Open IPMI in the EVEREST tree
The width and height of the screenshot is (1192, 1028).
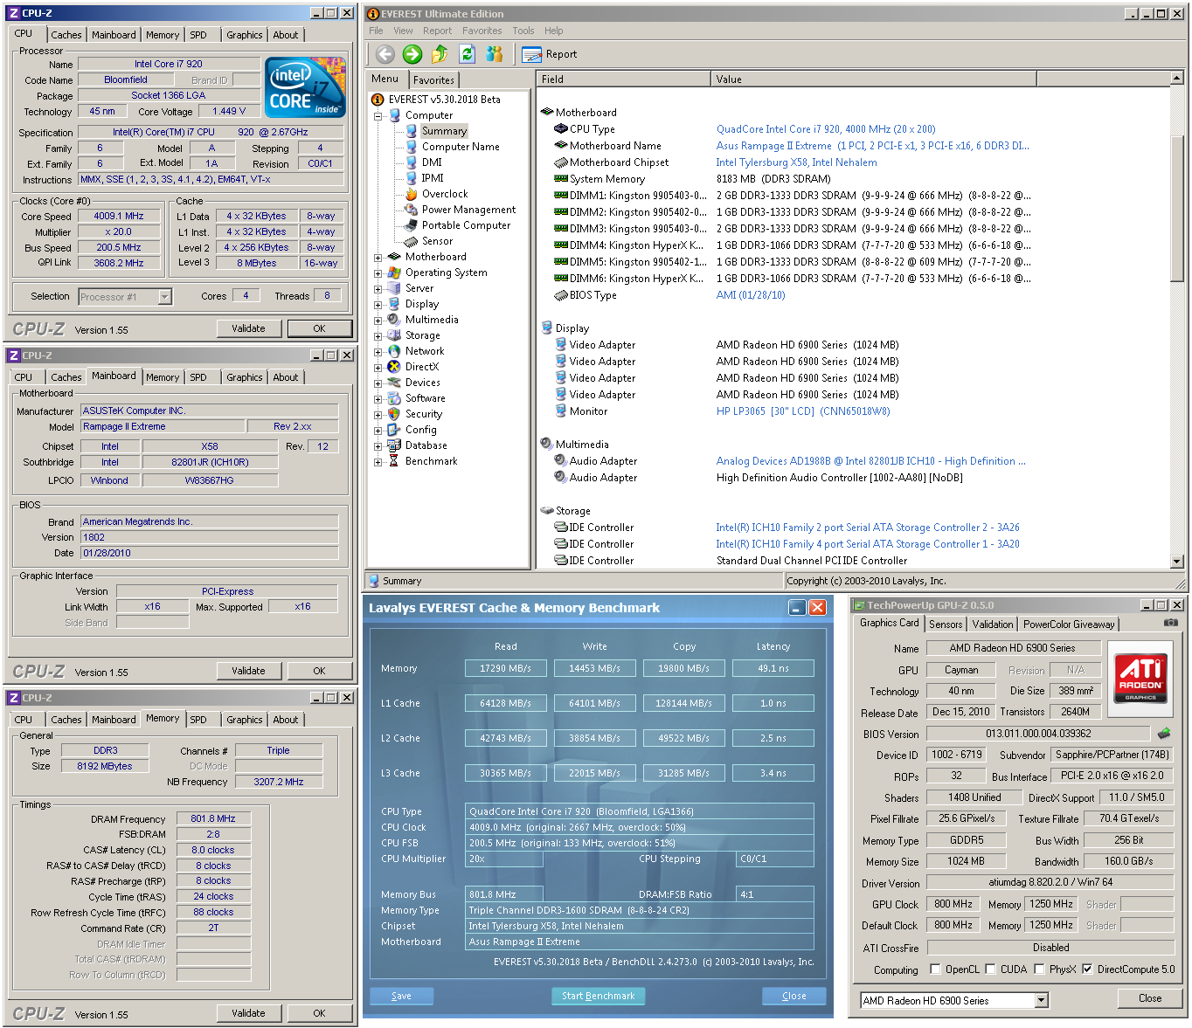pos(433,178)
